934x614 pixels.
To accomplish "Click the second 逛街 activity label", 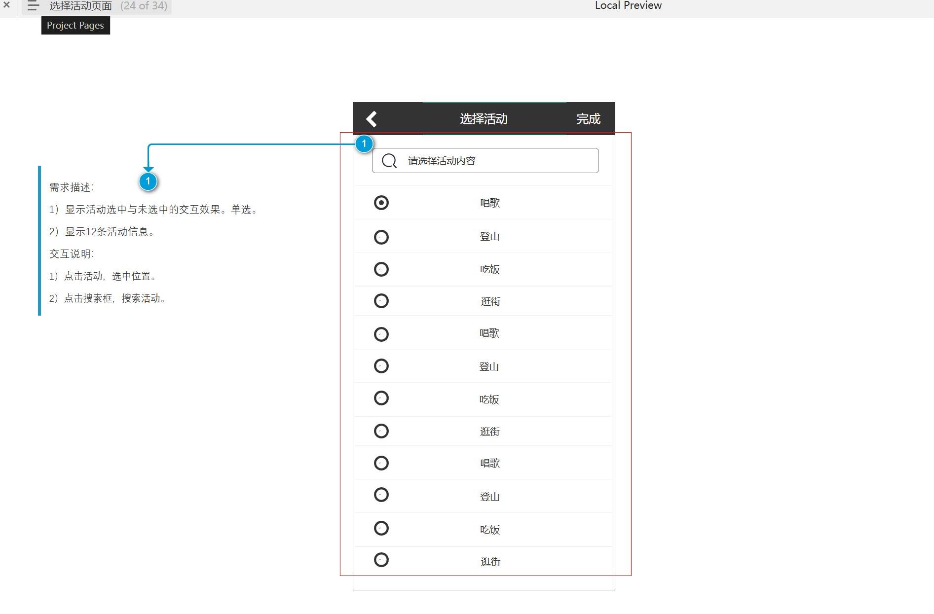I will (x=490, y=432).
